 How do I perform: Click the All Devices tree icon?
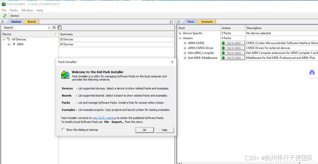pos(8,39)
